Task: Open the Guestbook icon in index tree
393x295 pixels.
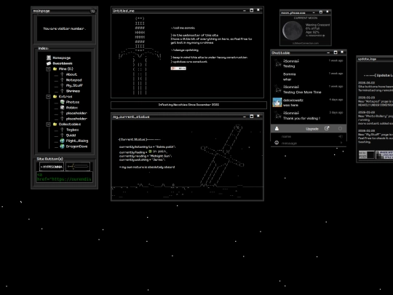Action: [49, 63]
